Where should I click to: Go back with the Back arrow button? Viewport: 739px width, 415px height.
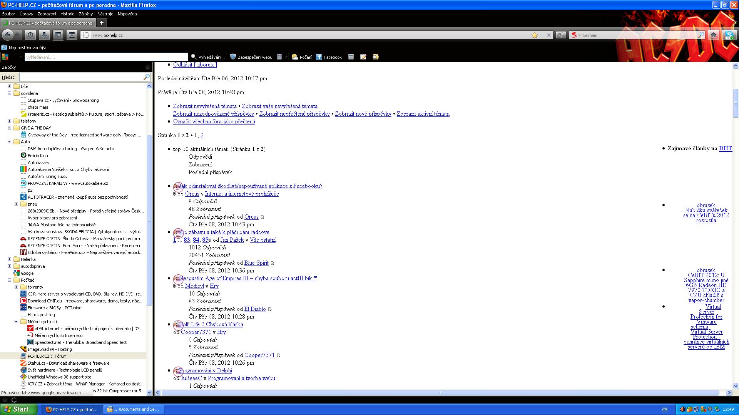(8, 35)
